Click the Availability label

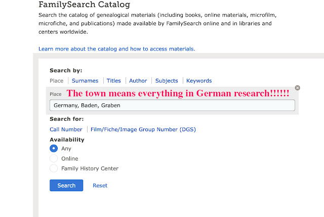tap(67, 140)
